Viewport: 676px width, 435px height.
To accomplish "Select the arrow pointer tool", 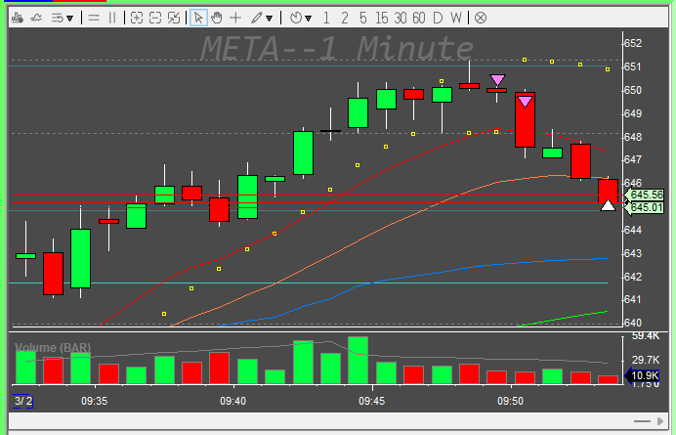I will point(198,19).
